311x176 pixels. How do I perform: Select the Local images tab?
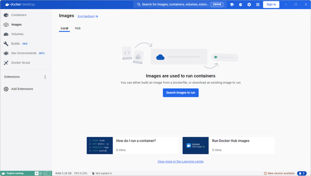click(x=64, y=28)
